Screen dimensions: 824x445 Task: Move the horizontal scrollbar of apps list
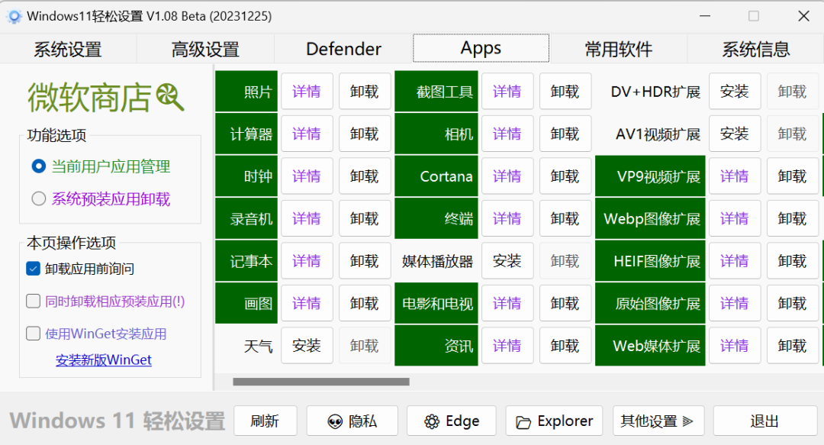click(x=321, y=382)
